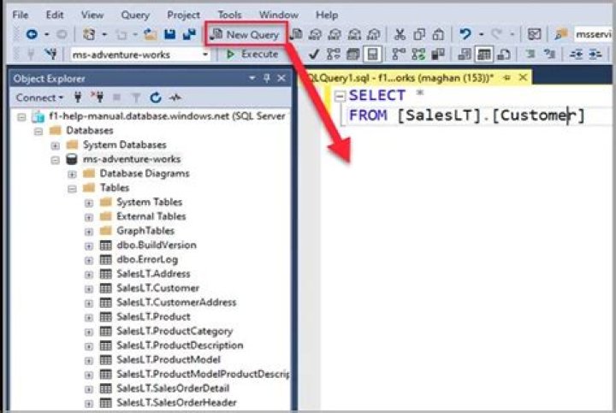The image size is (616, 413).
Task: Open Activity Monitor from Object Explorer toolbar
Action: 175,97
